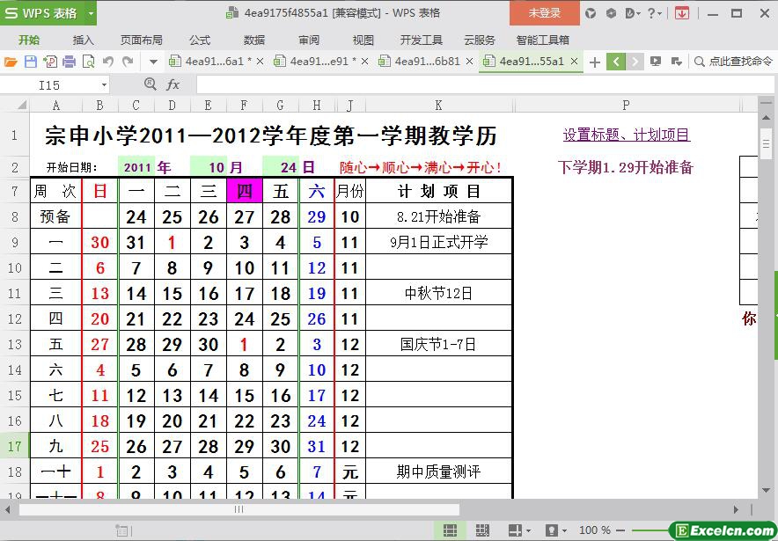
Task: Open print preview from the toolbar
Action: [88, 62]
